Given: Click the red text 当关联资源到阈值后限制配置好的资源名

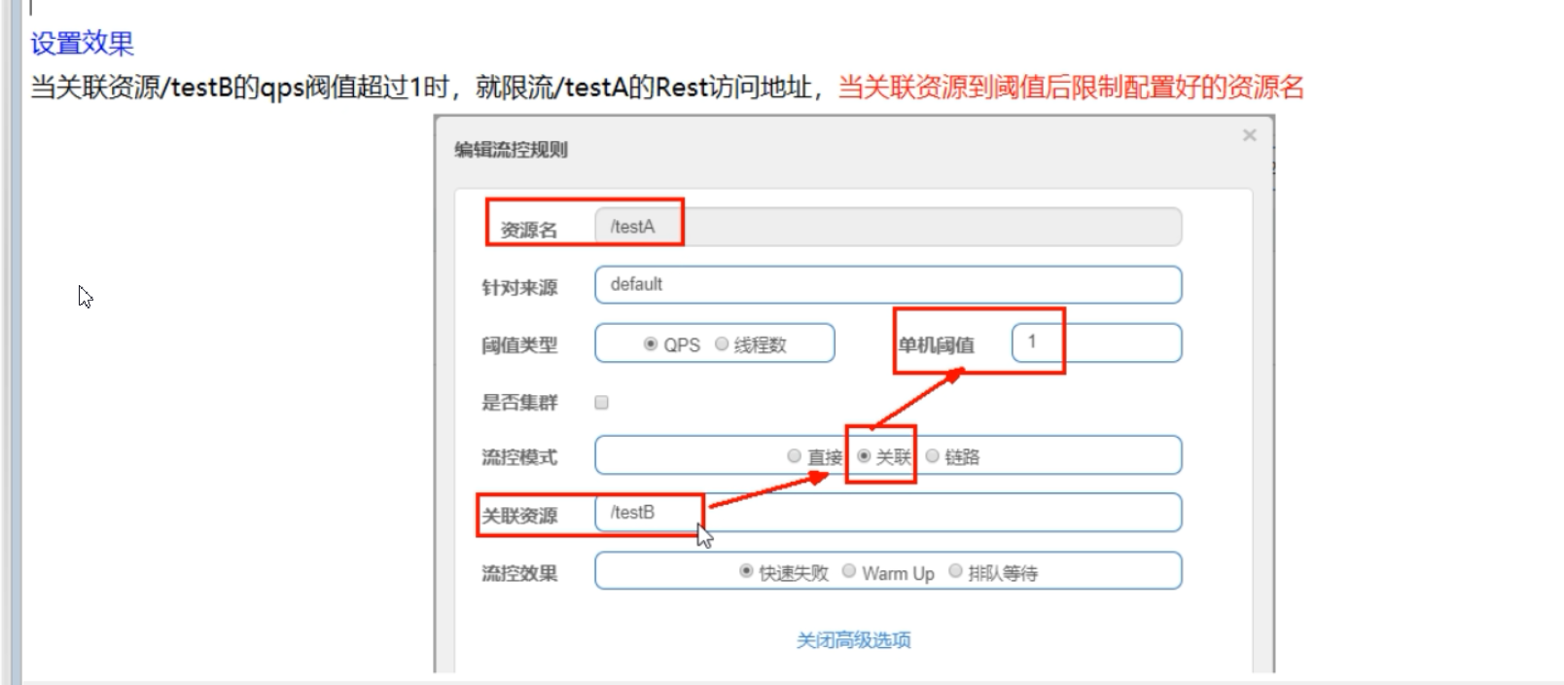Looking at the screenshot, I should point(1071,88).
